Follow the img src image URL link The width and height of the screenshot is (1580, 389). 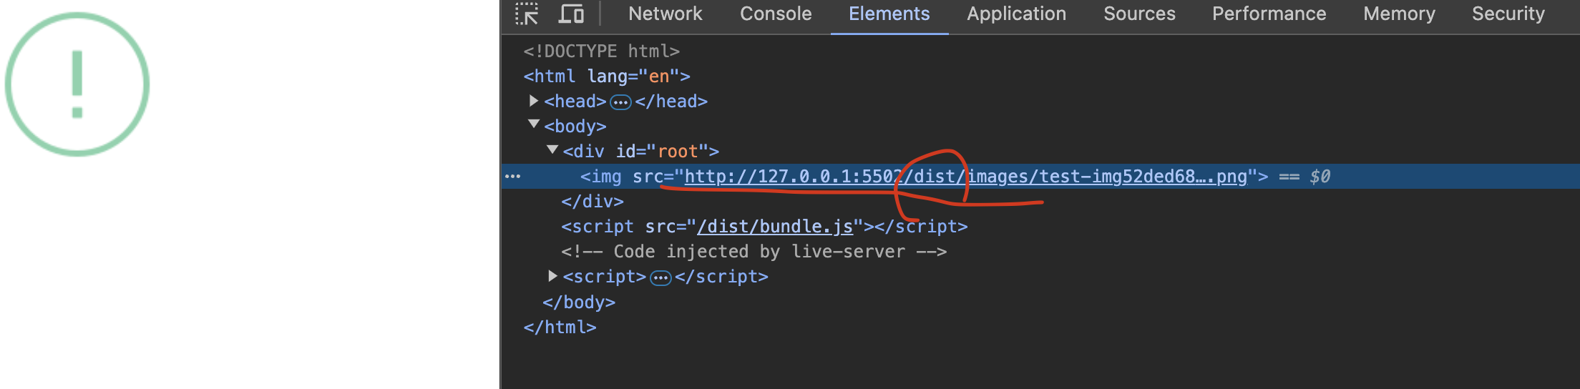(x=966, y=177)
